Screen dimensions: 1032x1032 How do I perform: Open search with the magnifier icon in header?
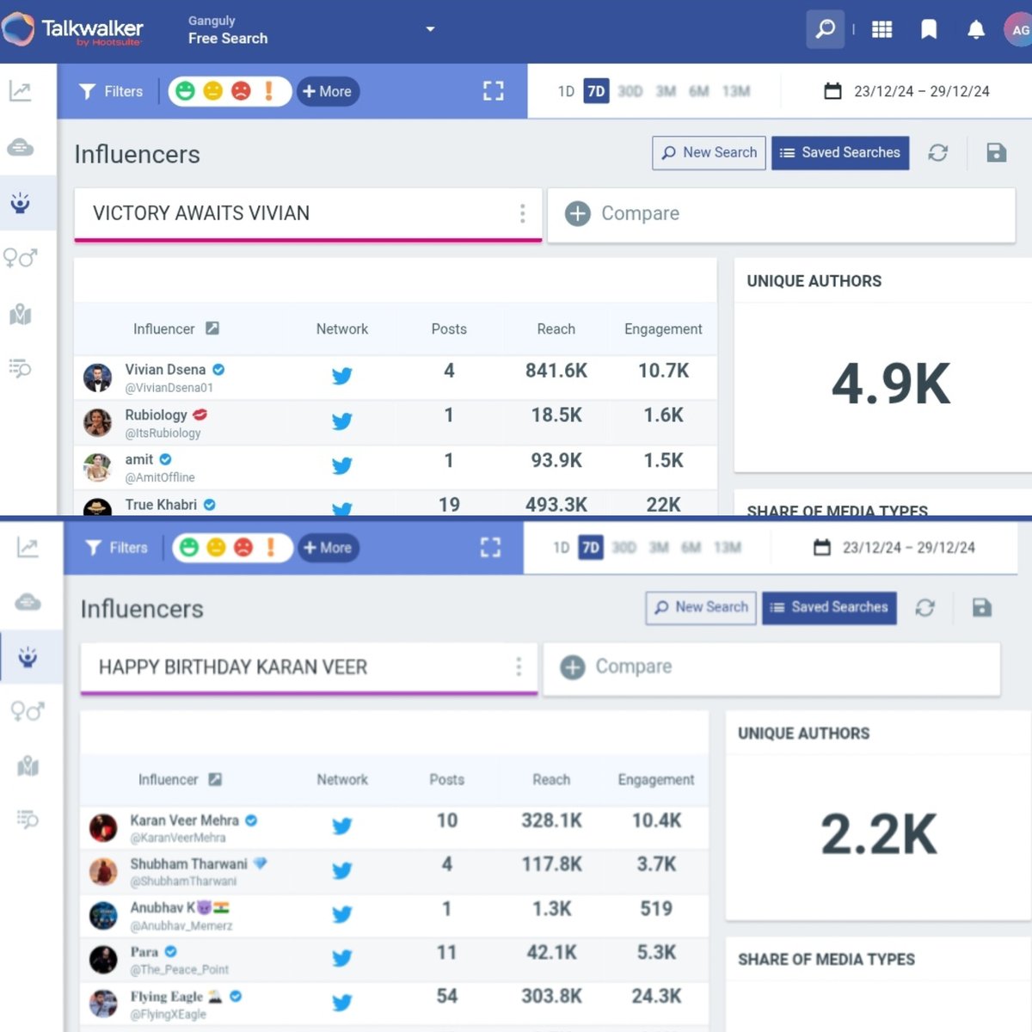coord(825,29)
